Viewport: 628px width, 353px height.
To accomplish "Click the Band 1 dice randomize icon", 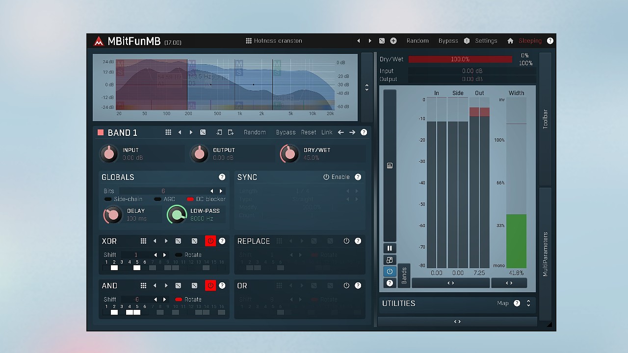I will tap(203, 132).
